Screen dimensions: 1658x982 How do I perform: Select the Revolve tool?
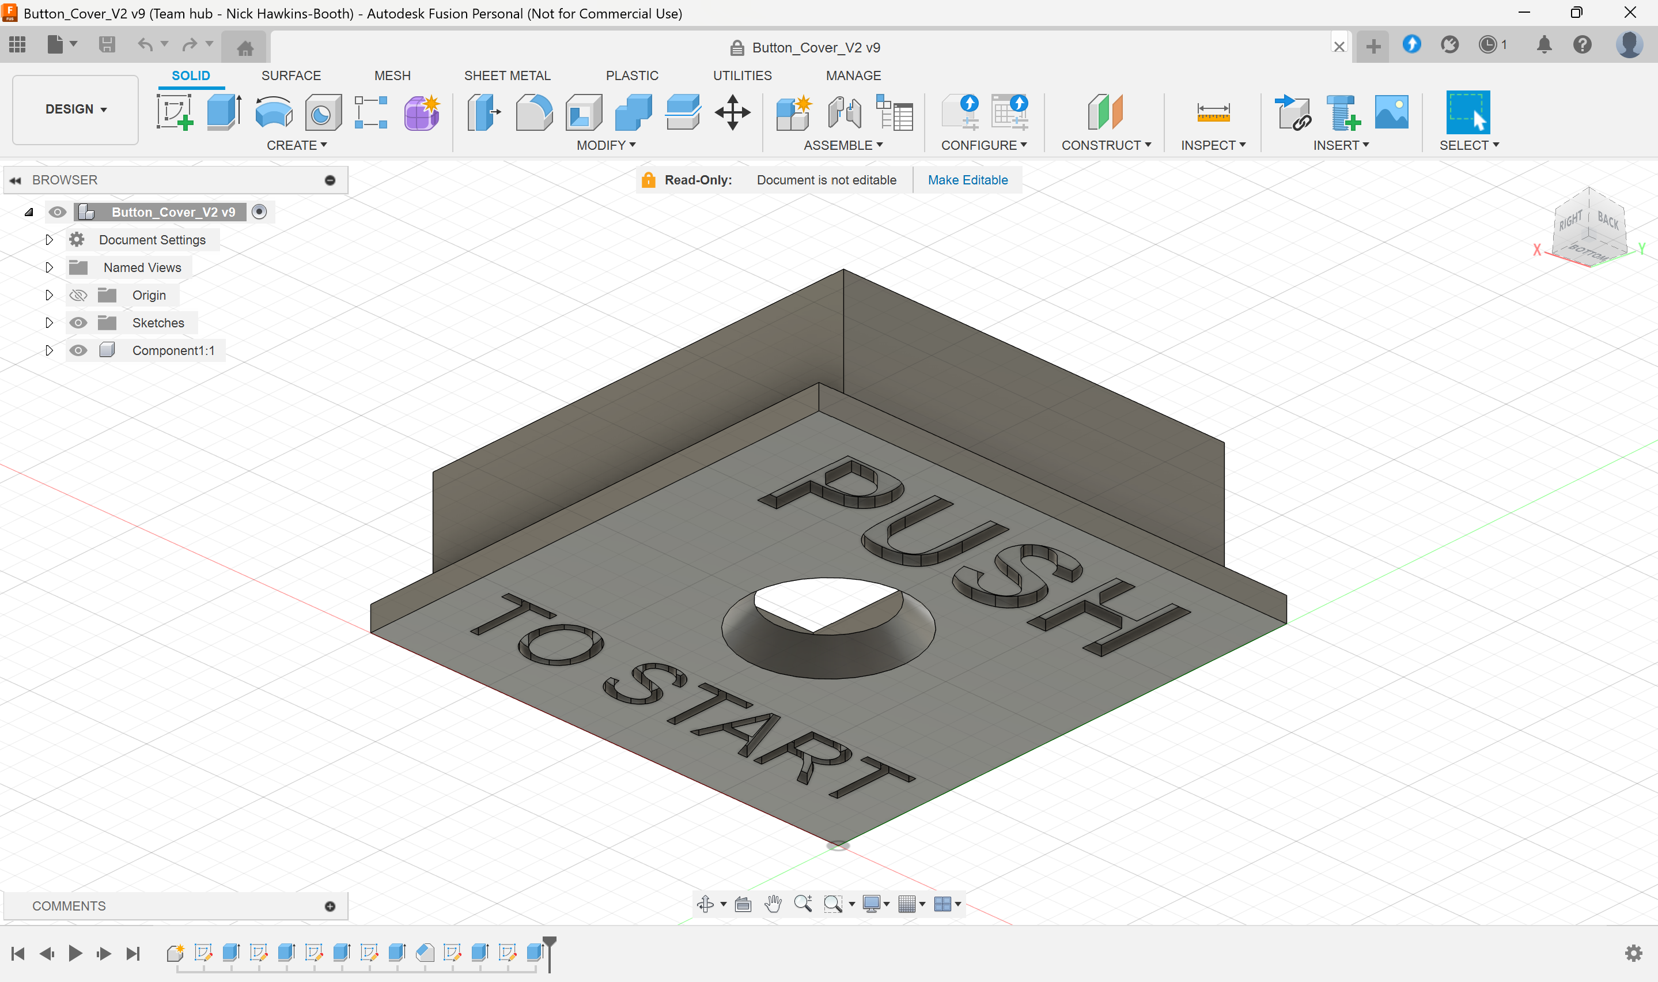[x=273, y=112]
